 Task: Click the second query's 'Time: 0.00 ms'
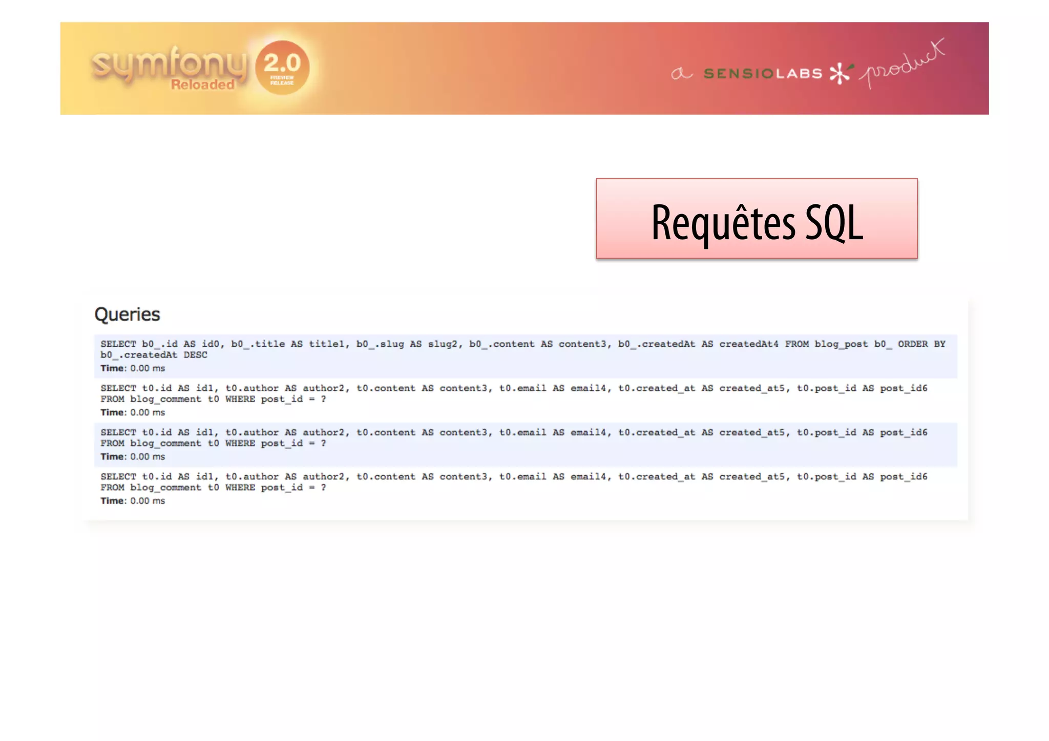(133, 412)
